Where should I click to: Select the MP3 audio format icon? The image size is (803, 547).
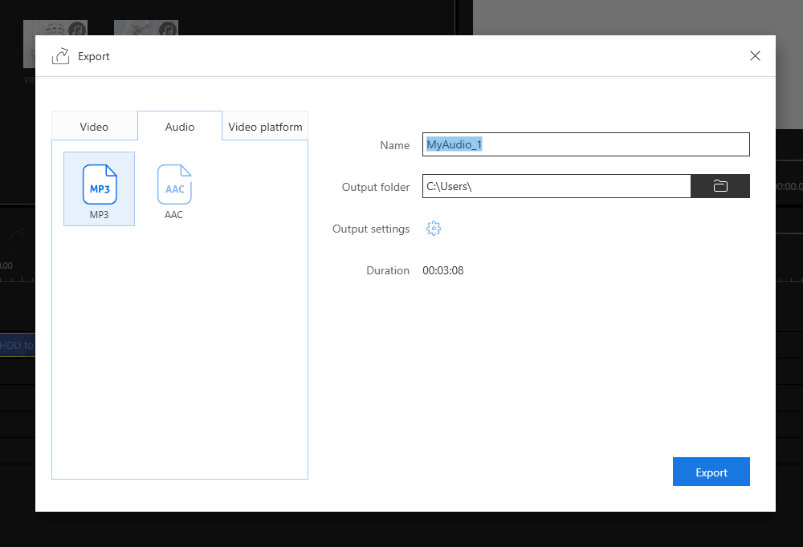click(x=99, y=184)
